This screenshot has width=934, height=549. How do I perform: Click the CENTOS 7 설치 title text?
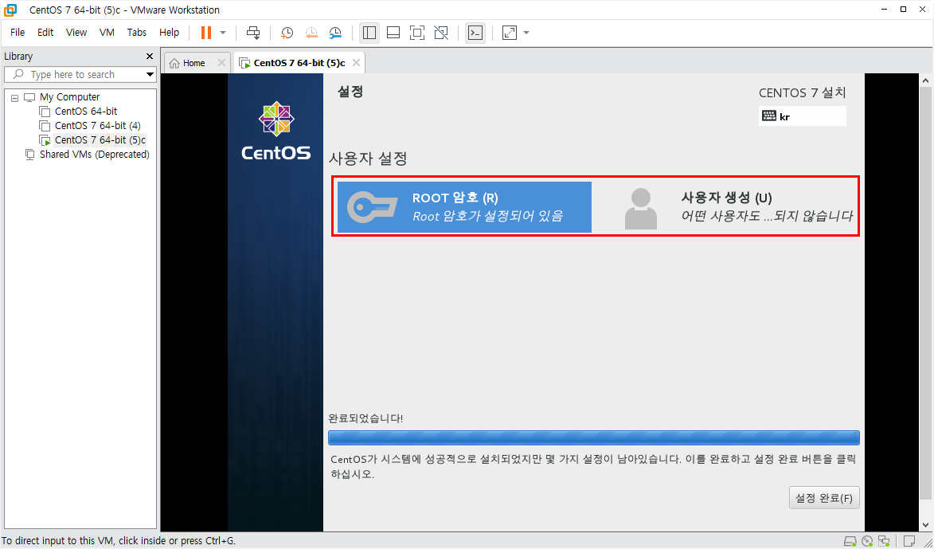coord(803,92)
